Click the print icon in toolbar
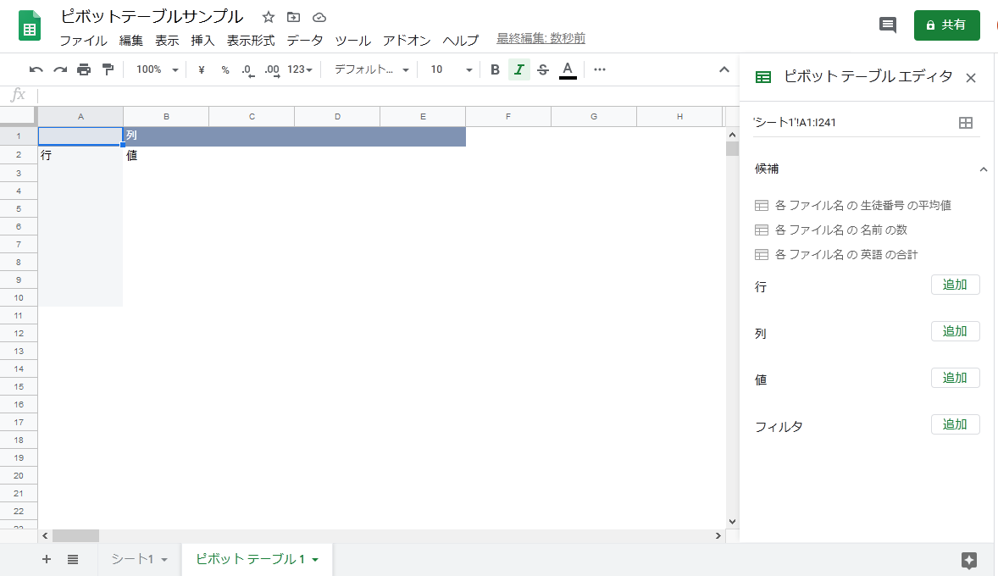 84,69
